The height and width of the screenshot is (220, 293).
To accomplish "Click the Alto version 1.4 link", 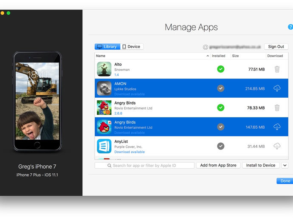I will pos(117,75).
